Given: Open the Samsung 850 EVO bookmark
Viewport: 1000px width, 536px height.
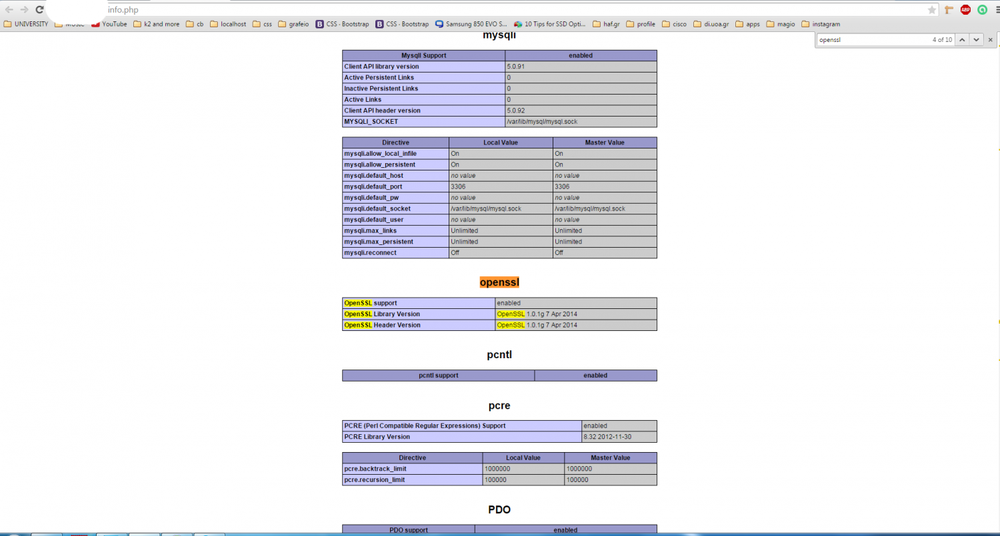Looking at the screenshot, I should tap(471, 24).
